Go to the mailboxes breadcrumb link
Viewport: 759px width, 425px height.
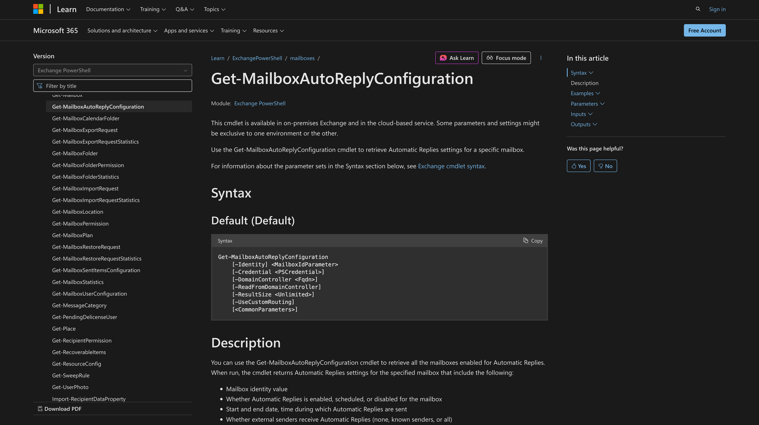pos(302,58)
